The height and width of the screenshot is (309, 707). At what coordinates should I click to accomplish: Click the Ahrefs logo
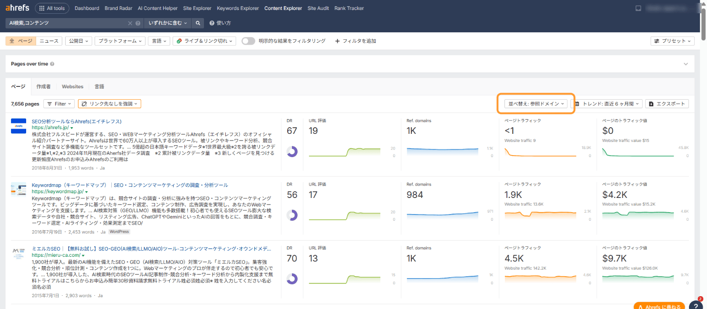click(17, 8)
